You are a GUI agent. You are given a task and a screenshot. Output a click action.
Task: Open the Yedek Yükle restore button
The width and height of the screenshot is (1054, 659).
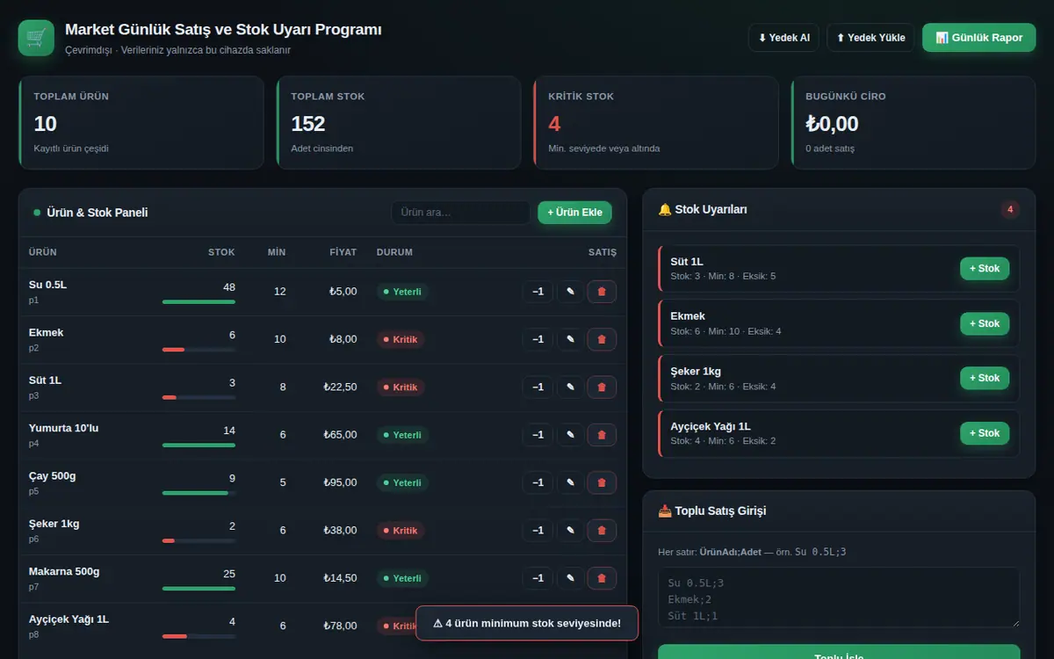click(x=870, y=38)
